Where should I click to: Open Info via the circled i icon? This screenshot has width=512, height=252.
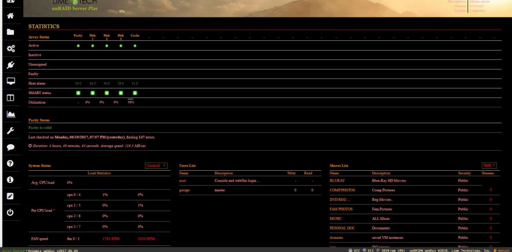(10, 179)
